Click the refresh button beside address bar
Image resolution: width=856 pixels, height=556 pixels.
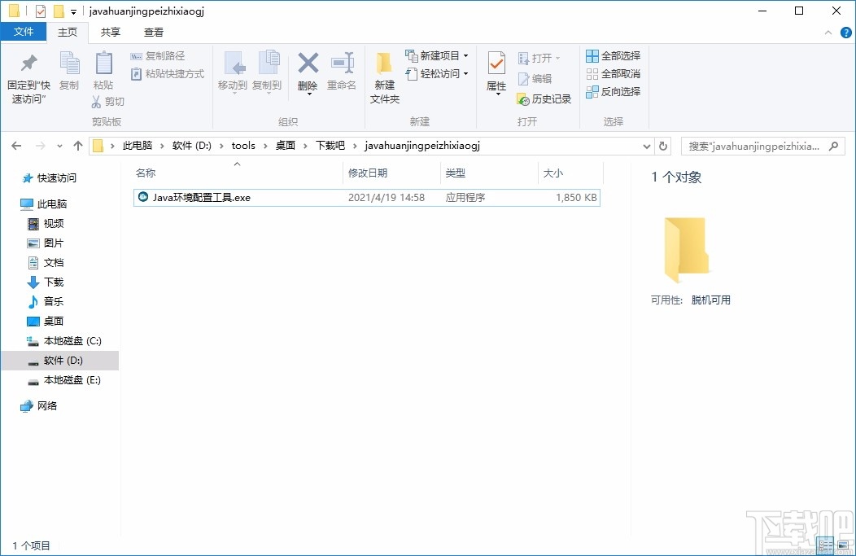click(x=662, y=145)
